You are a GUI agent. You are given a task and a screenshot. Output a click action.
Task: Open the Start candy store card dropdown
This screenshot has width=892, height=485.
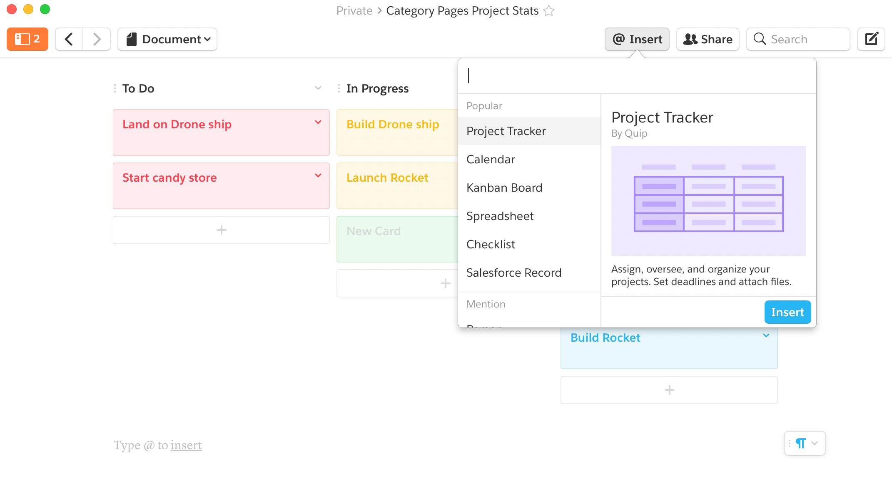click(319, 175)
